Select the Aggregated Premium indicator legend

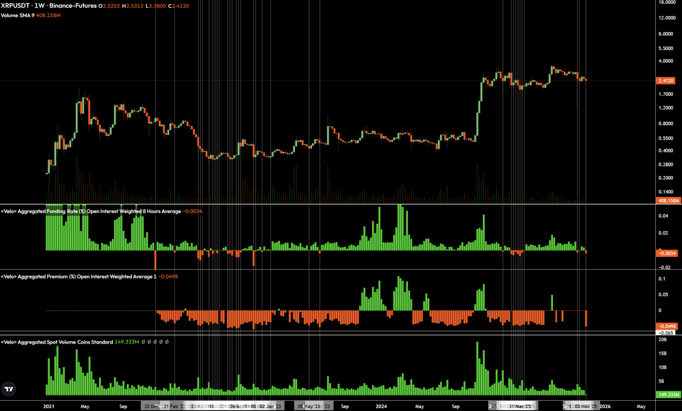coord(78,276)
